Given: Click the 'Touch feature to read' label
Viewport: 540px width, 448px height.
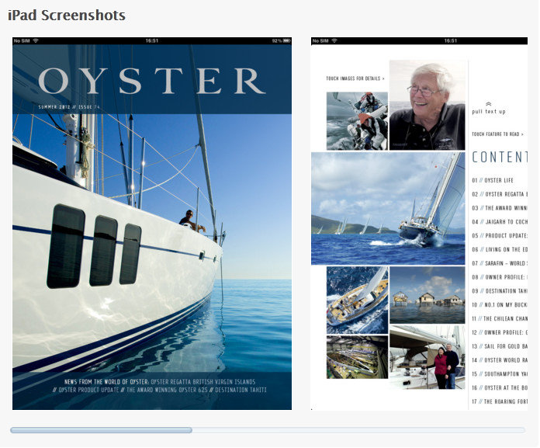Looking at the screenshot, I should coord(497,134).
